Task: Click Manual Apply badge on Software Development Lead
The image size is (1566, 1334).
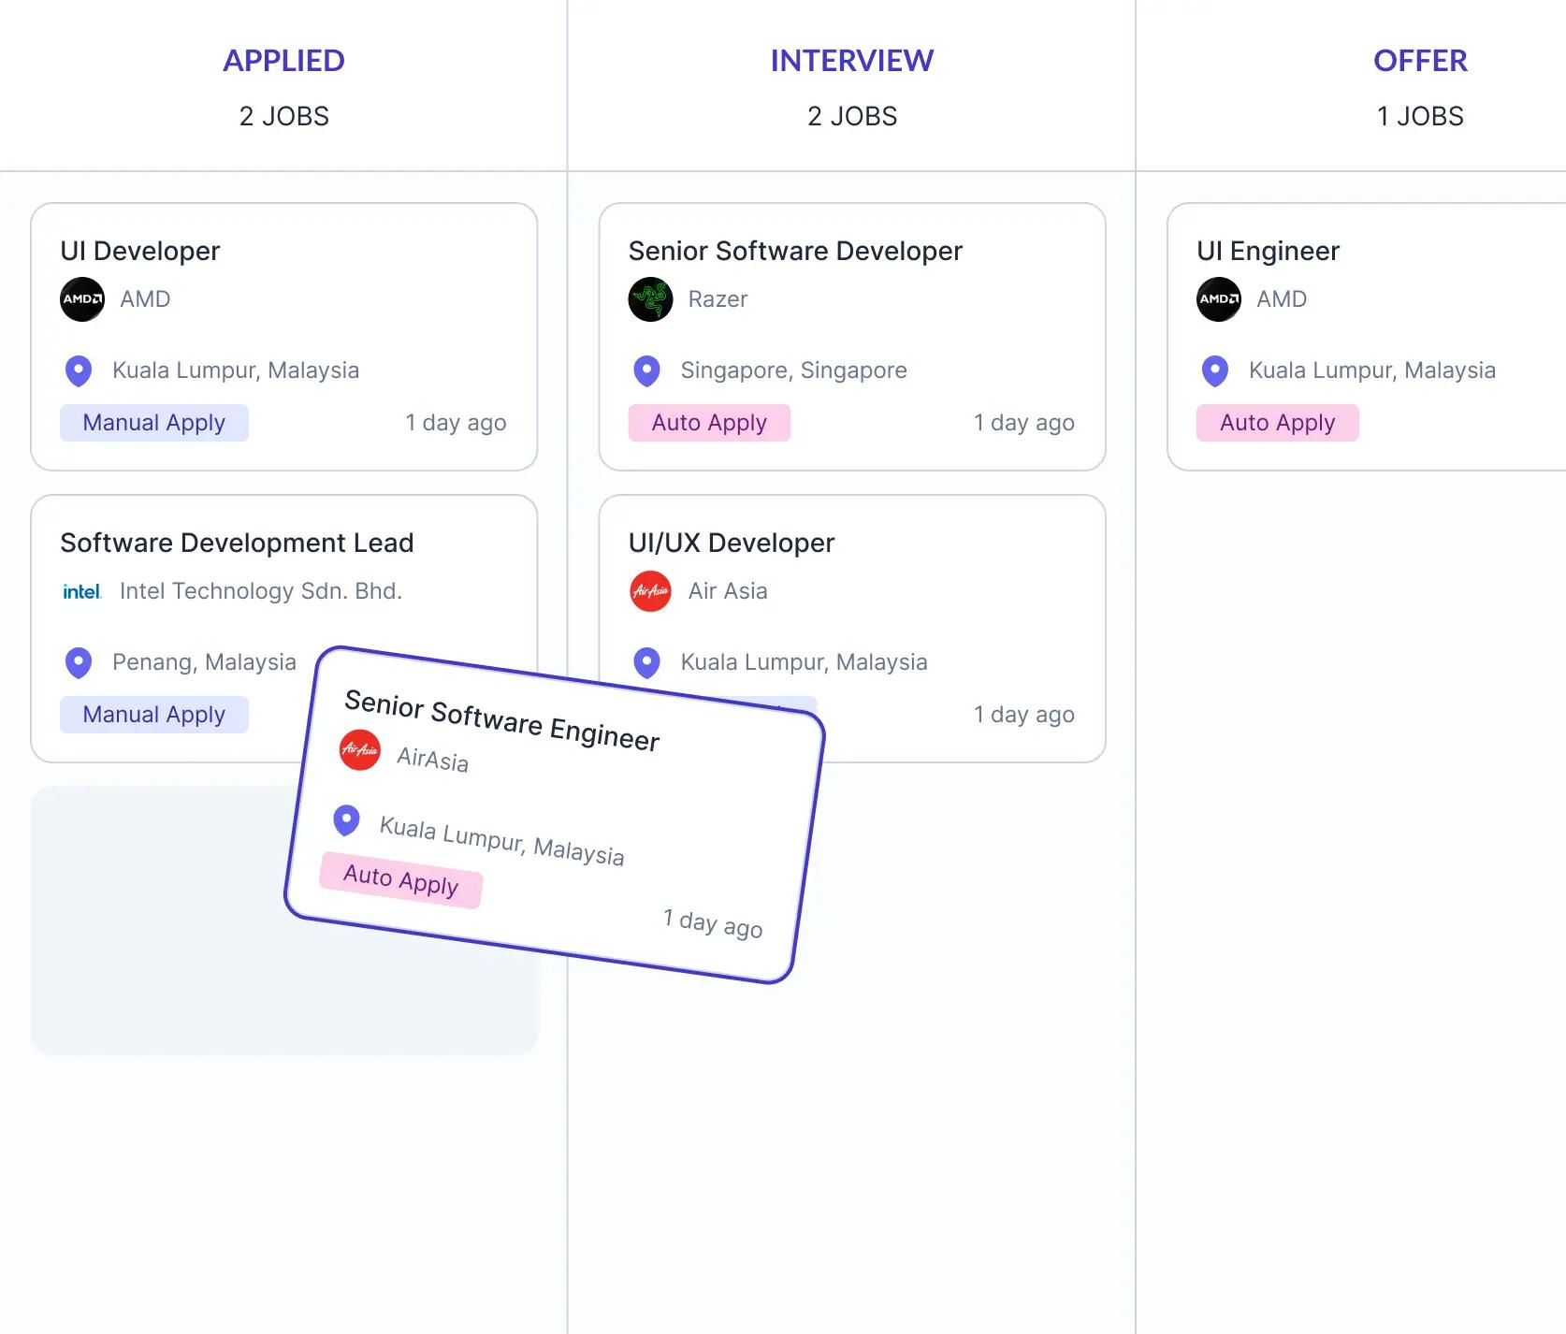Action: coord(153,714)
